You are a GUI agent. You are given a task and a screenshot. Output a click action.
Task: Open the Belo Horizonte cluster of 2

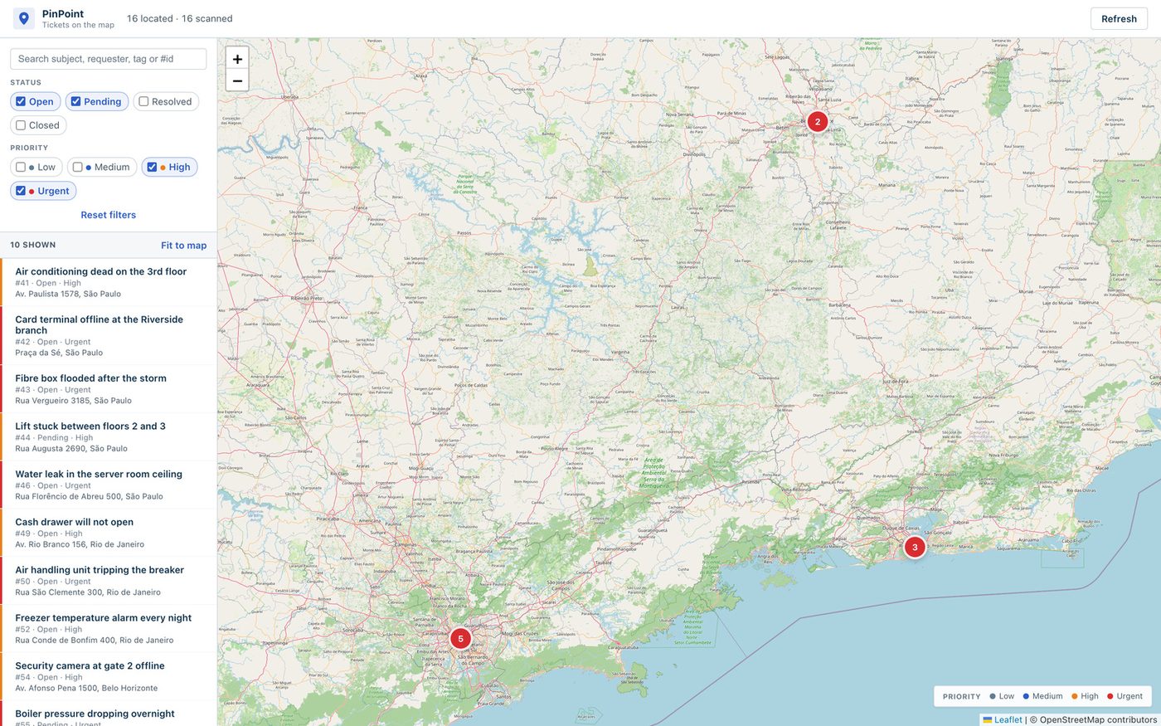point(817,121)
